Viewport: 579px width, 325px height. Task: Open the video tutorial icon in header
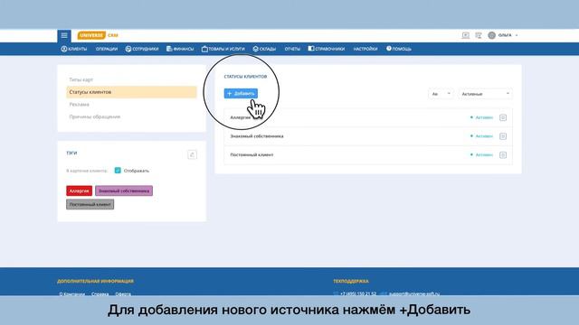coord(466,35)
